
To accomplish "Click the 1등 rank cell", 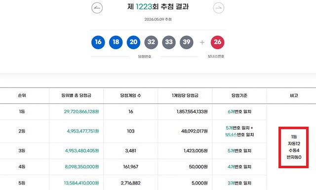I will 22,111.
